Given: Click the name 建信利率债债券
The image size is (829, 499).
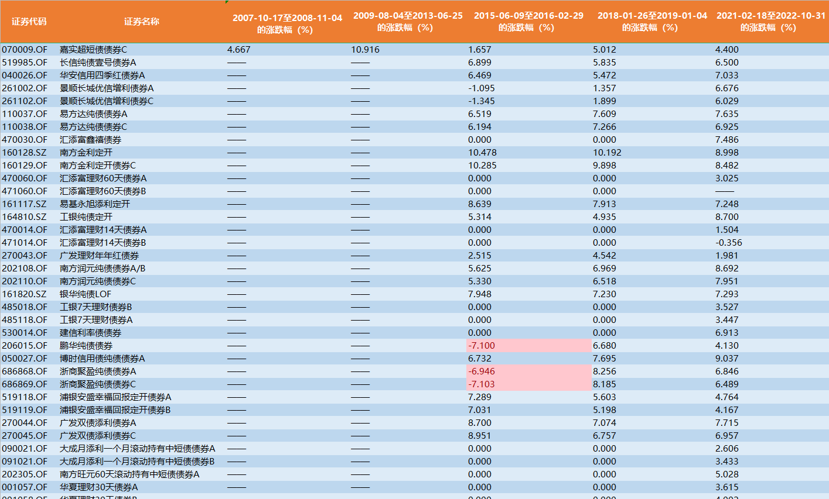Looking at the screenshot, I should (x=90, y=333).
